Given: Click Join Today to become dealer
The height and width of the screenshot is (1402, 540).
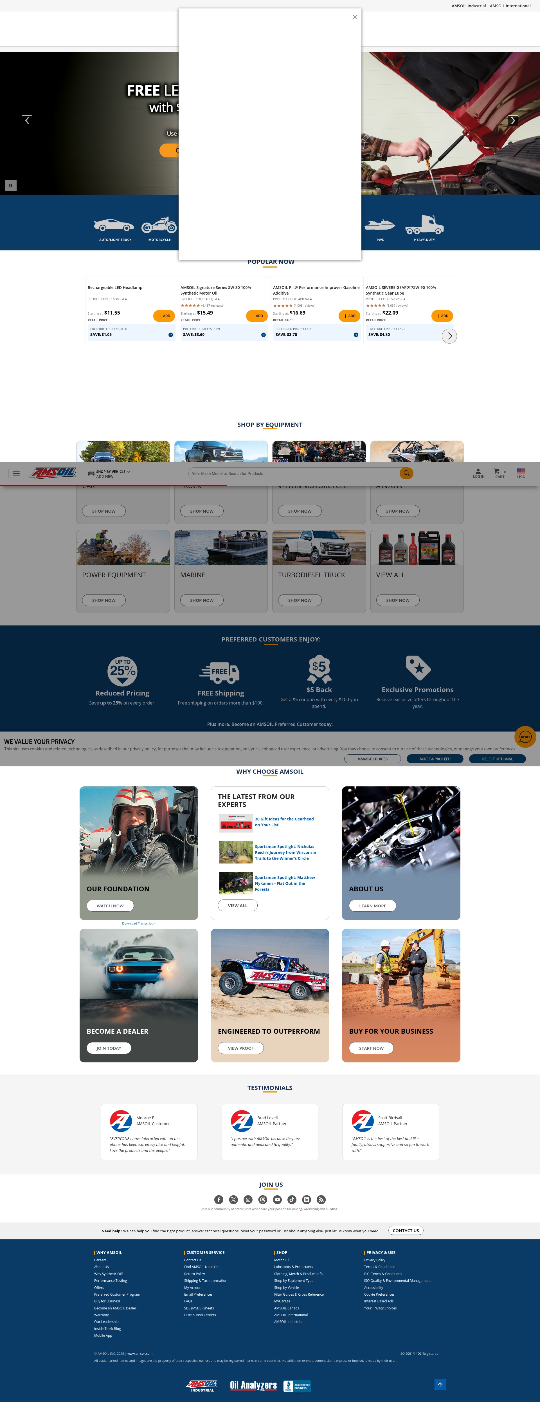Looking at the screenshot, I should [109, 1048].
